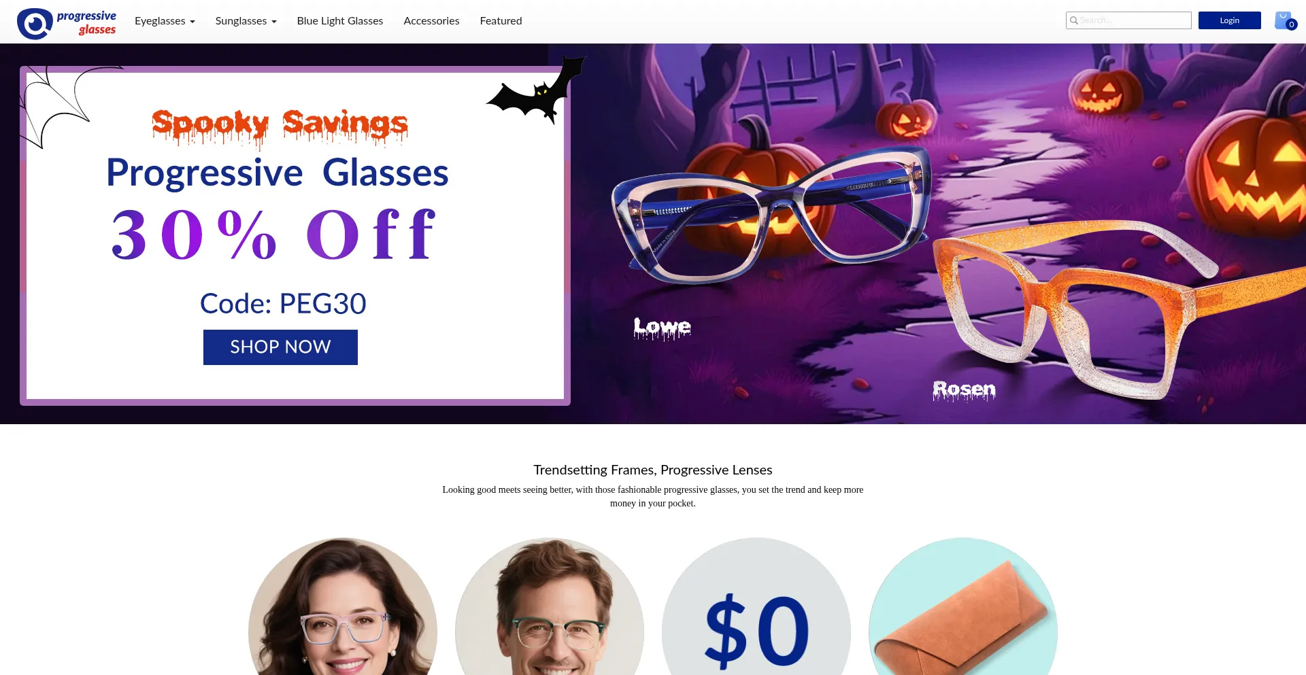Click the Progressive Glasses logo
The width and height of the screenshot is (1306, 675).
pos(67,24)
